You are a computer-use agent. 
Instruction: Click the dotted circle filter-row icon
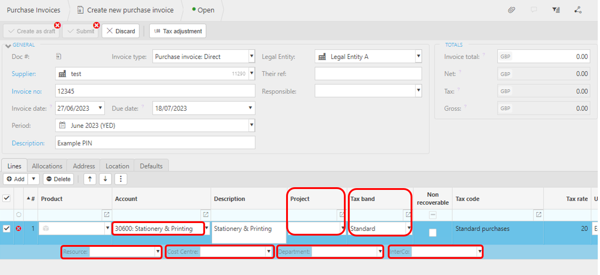click(x=19, y=215)
